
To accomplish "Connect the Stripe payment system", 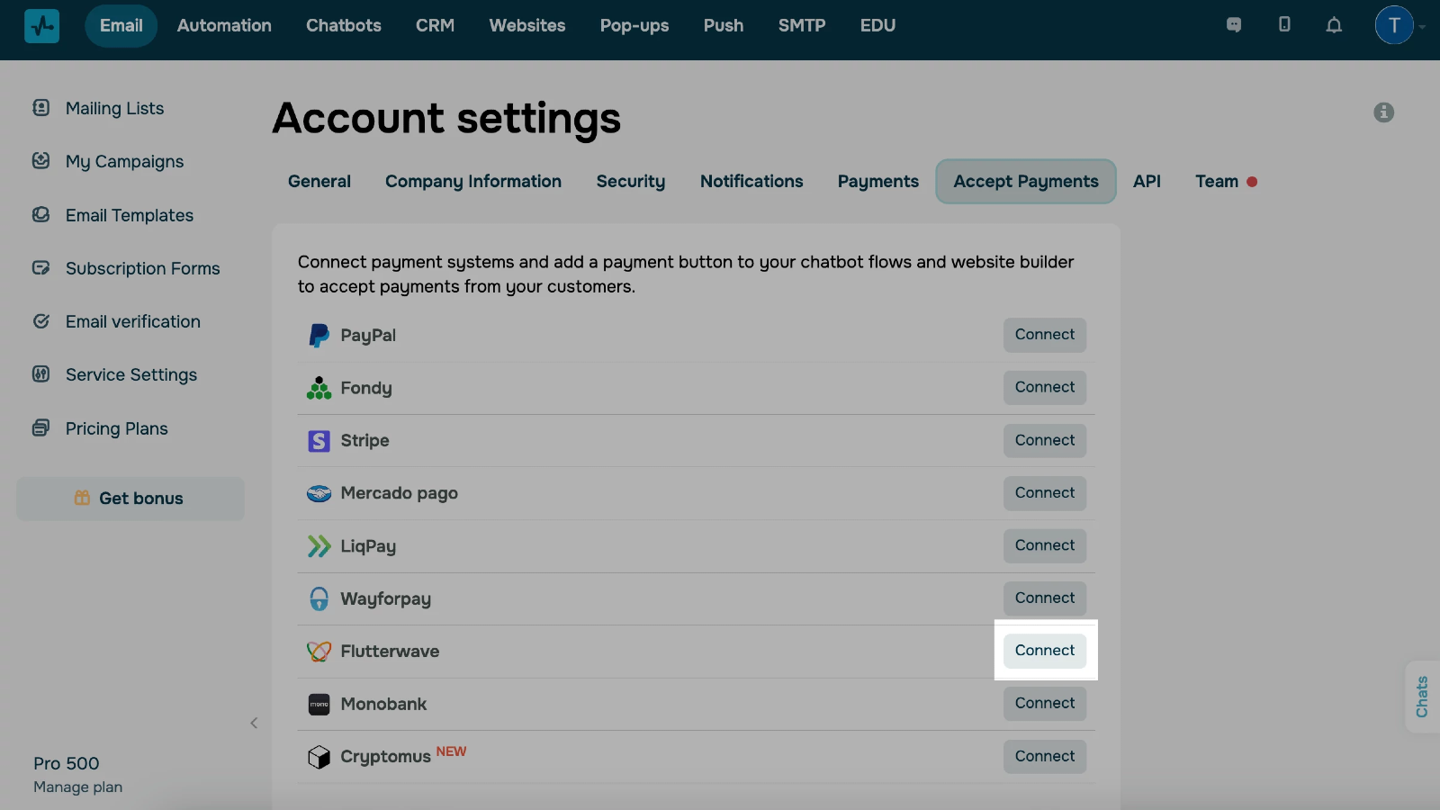I will [1044, 440].
